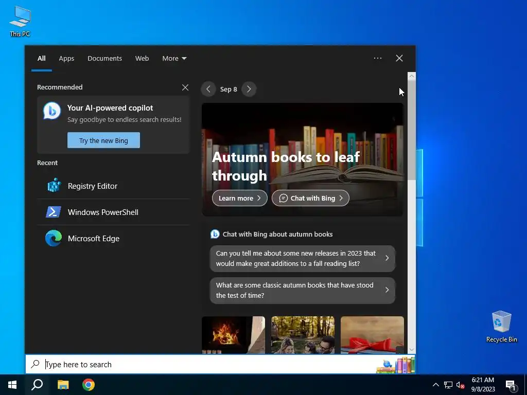Dismiss the Recommended section

pos(185,87)
